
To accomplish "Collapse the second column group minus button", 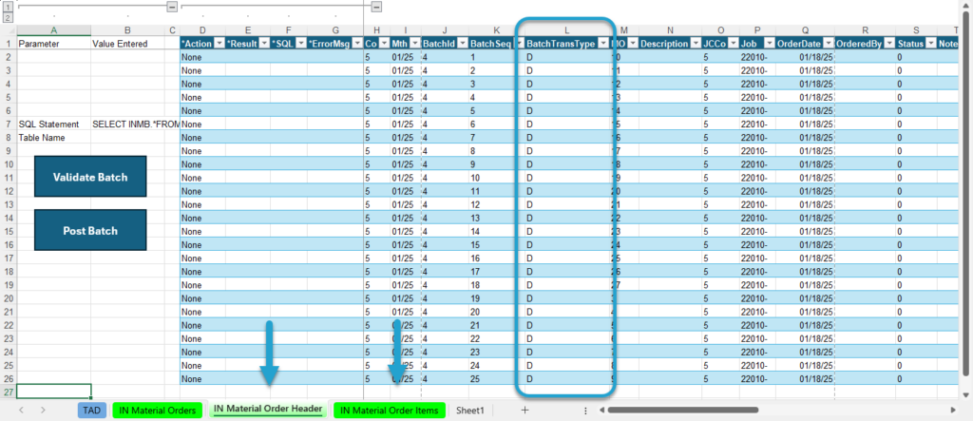I will coord(376,7).
